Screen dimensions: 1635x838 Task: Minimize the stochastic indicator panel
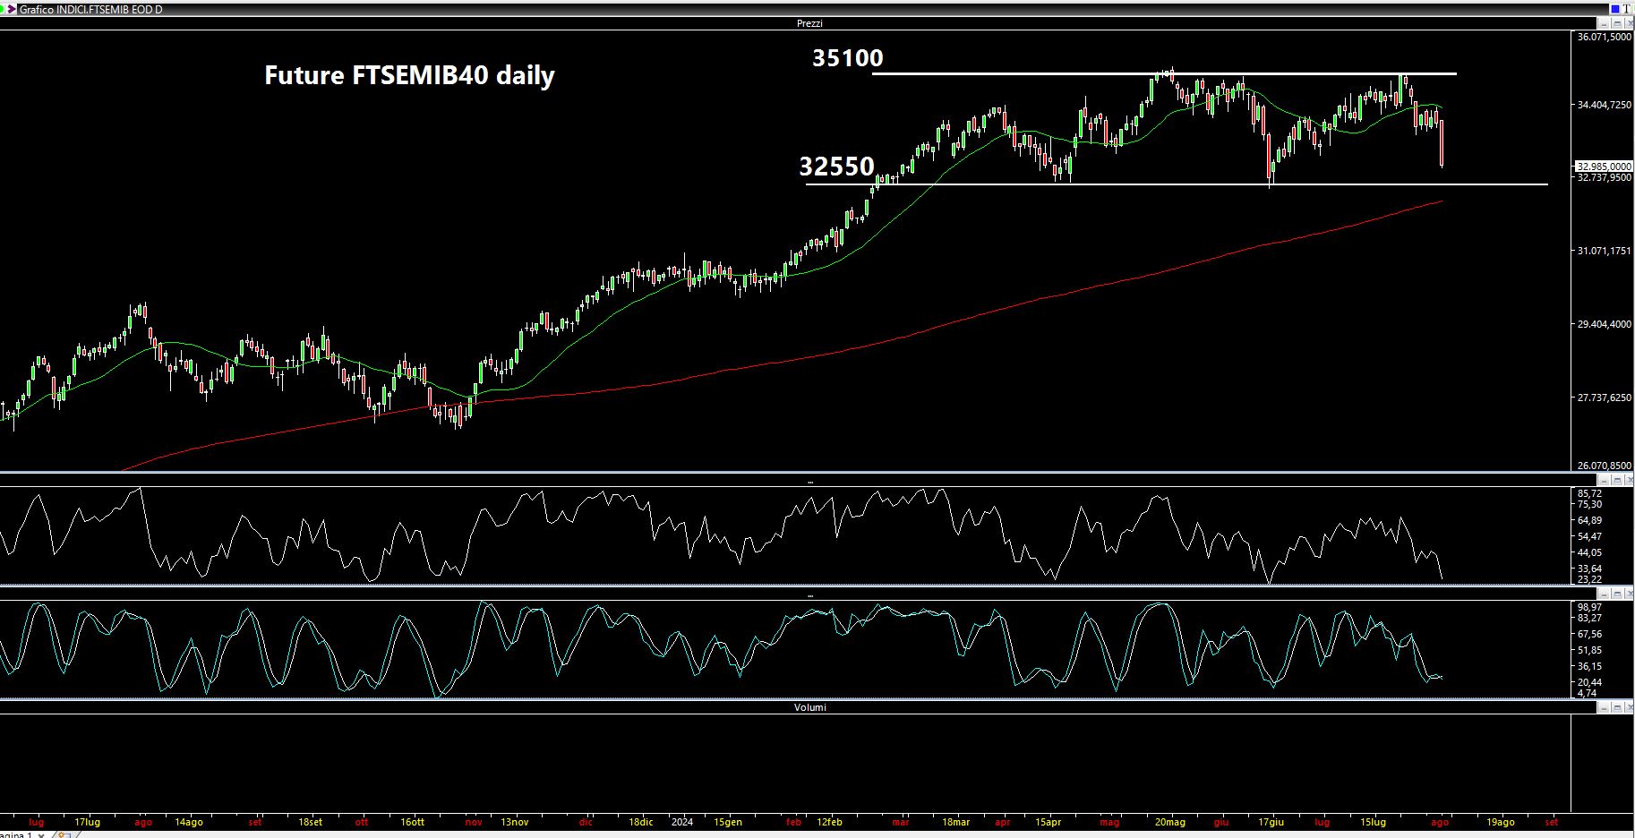click(1603, 594)
